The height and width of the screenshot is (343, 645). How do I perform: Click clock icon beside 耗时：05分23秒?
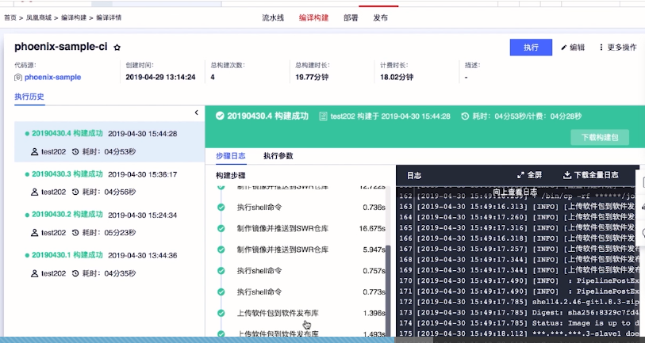[75, 233]
